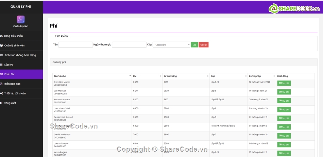The image size is (323, 157).
Task: Click Thu phí for Benjamin L Russell
Action: point(284,118)
